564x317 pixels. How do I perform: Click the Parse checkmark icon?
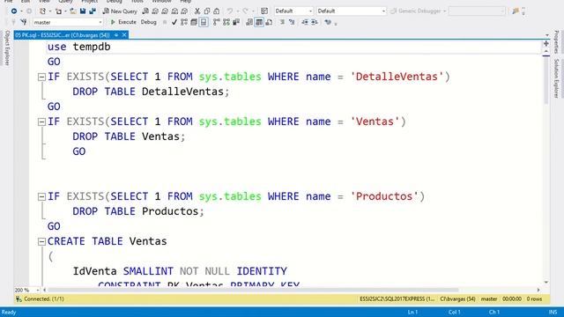pyautogui.click(x=174, y=22)
